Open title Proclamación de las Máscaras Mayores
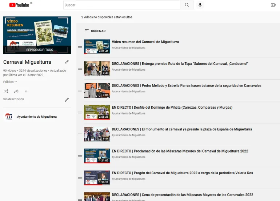 [x=180, y=151]
